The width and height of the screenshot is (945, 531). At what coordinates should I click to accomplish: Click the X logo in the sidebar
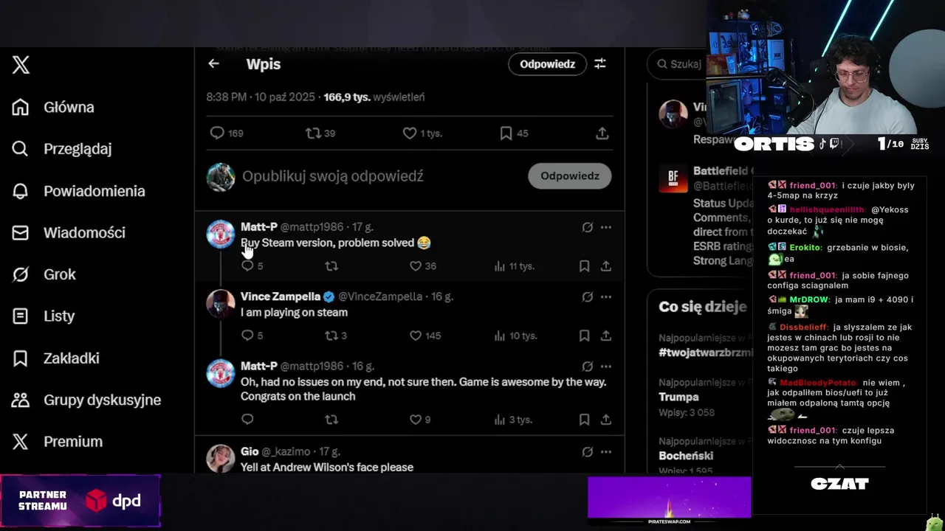(x=21, y=65)
